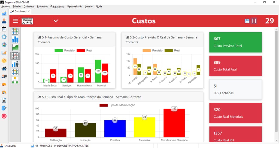The width and height of the screenshot is (279, 148).
Task: Select the bar chart with person icon
Action: tap(15, 64)
